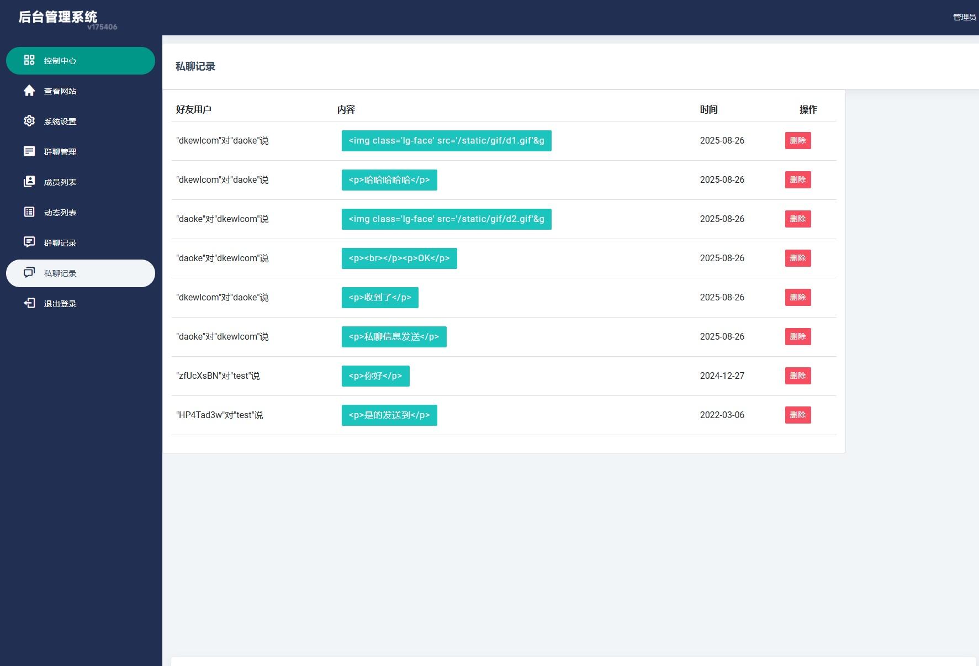Click the 群聊管理 sidebar icon
979x666 pixels.
click(x=29, y=151)
